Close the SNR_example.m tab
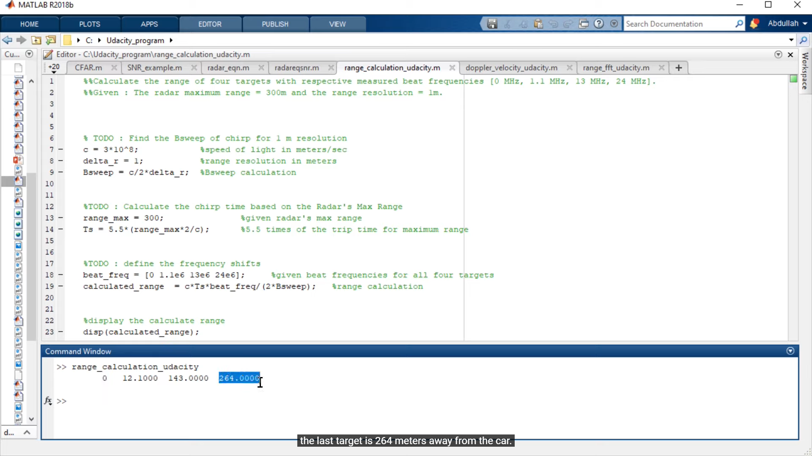This screenshot has height=456, width=812. [194, 68]
